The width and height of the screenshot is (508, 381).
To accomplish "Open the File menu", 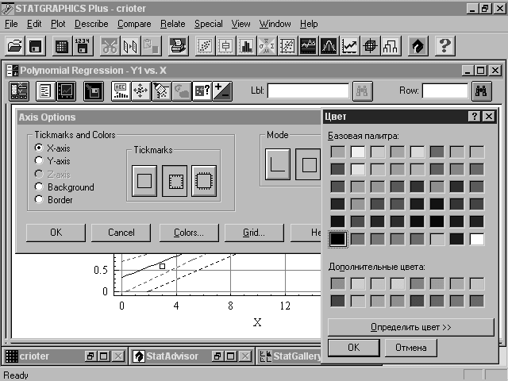I will point(11,24).
